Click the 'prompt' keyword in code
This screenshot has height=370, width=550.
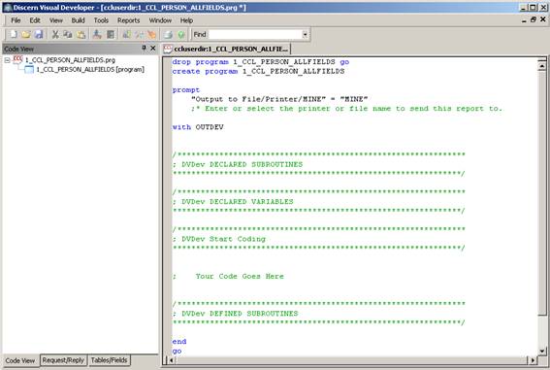pyautogui.click(x=185, y=90)
